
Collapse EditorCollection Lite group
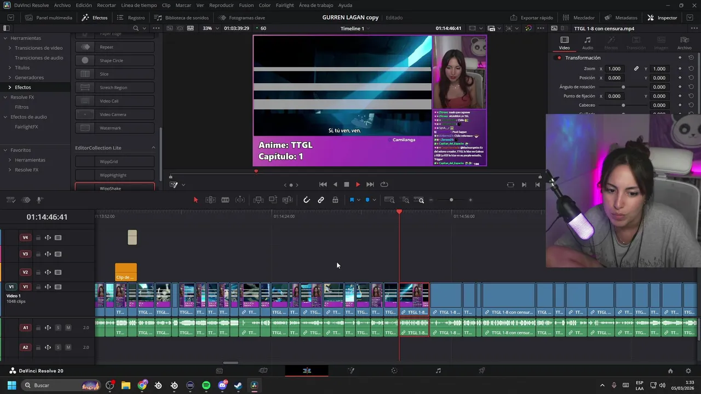coord(153,148)
